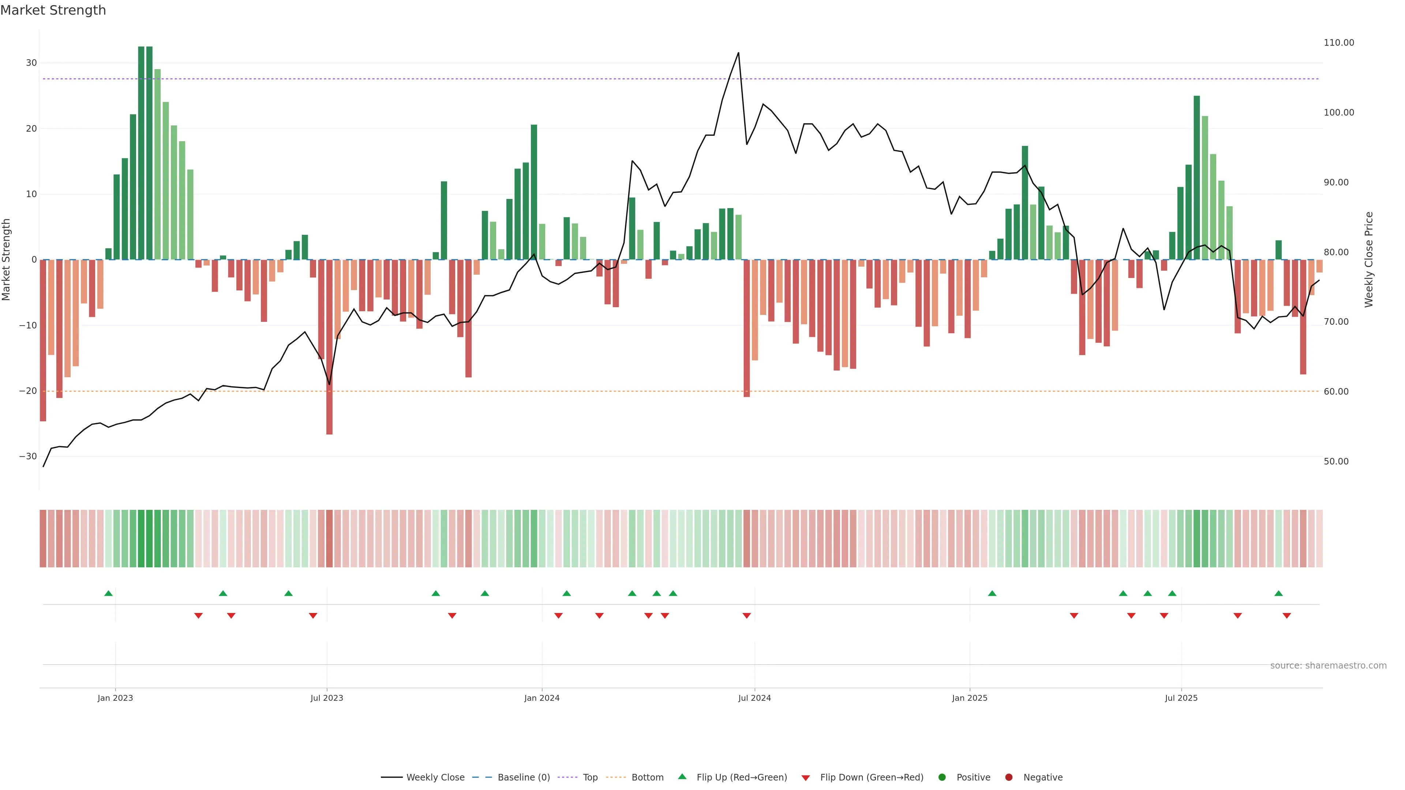The height and width of the screenshot is (790, 1405).
Task: Click the source: sharemaestro.com text
Action: point(1328,666)
